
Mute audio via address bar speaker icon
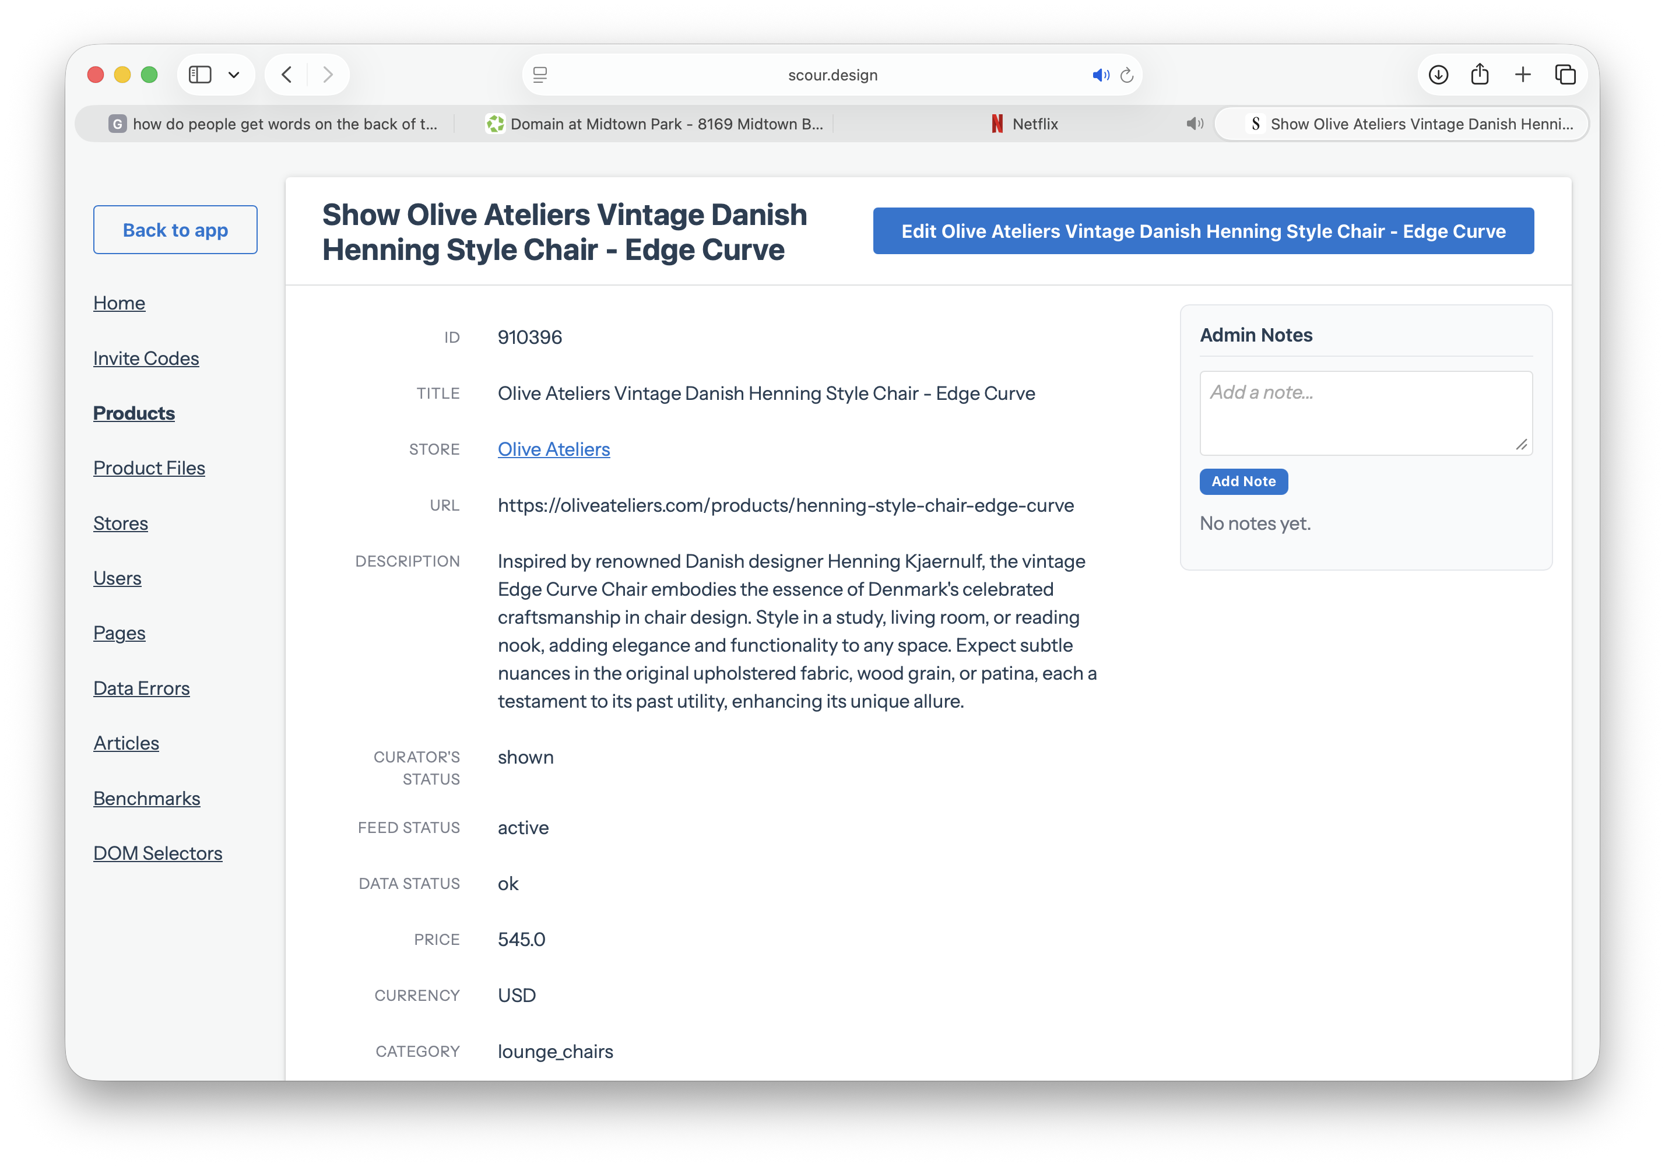point(1100,75)
